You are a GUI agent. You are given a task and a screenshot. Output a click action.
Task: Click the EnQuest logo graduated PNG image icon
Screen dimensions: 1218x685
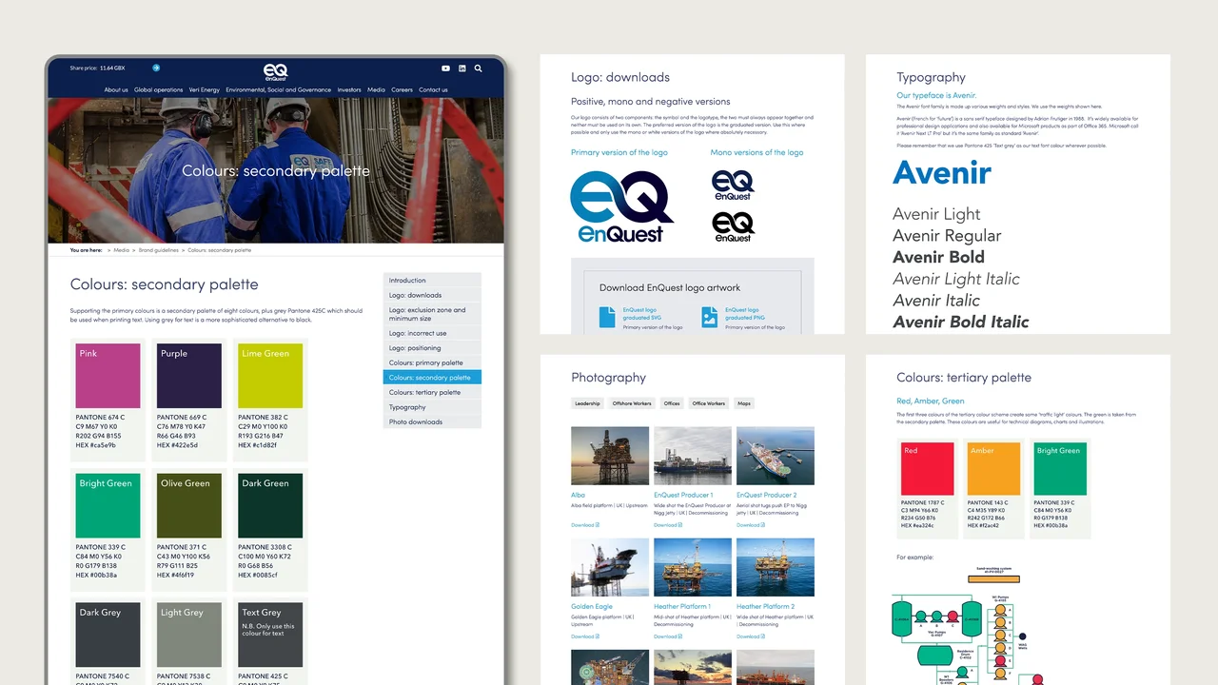coord(709,317)
